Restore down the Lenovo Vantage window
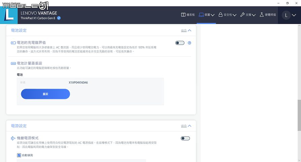The width and height of the screenshot is (301, 162). tap(288, 3)
